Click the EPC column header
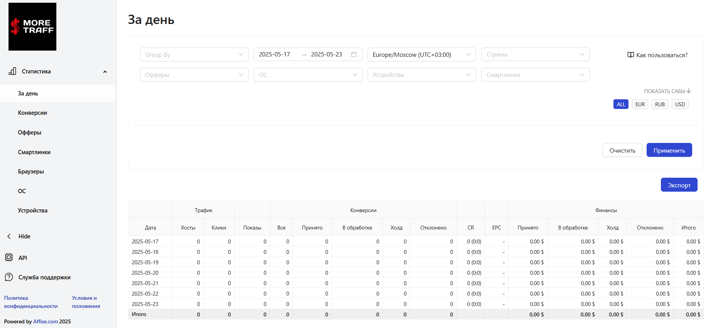 (496, 228)
